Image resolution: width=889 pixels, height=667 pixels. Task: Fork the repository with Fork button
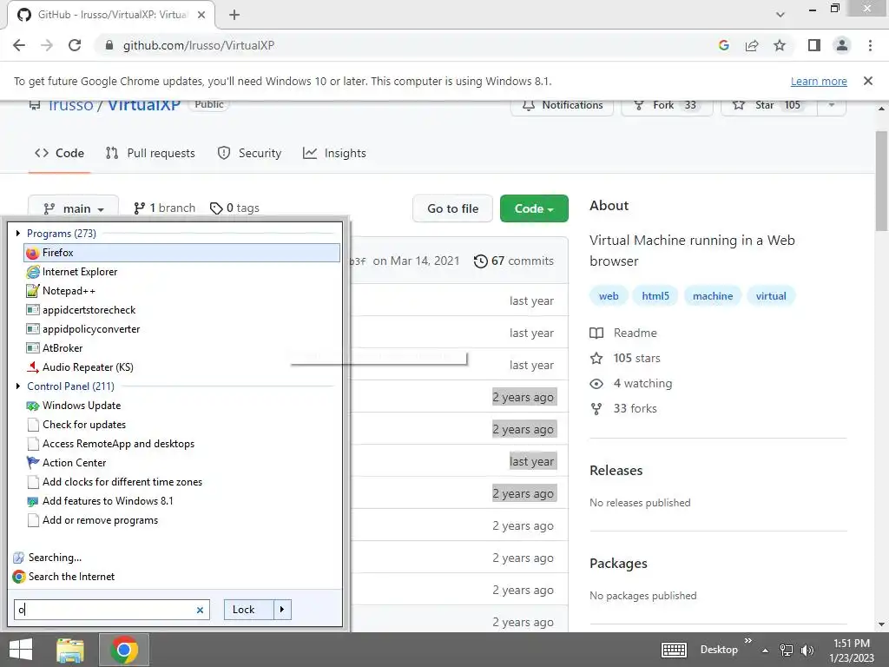pos(667,105)
